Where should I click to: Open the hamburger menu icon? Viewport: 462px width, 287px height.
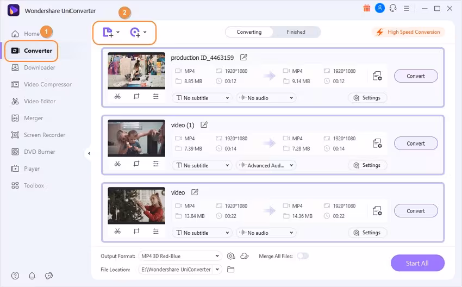click(x=407, y=8)
